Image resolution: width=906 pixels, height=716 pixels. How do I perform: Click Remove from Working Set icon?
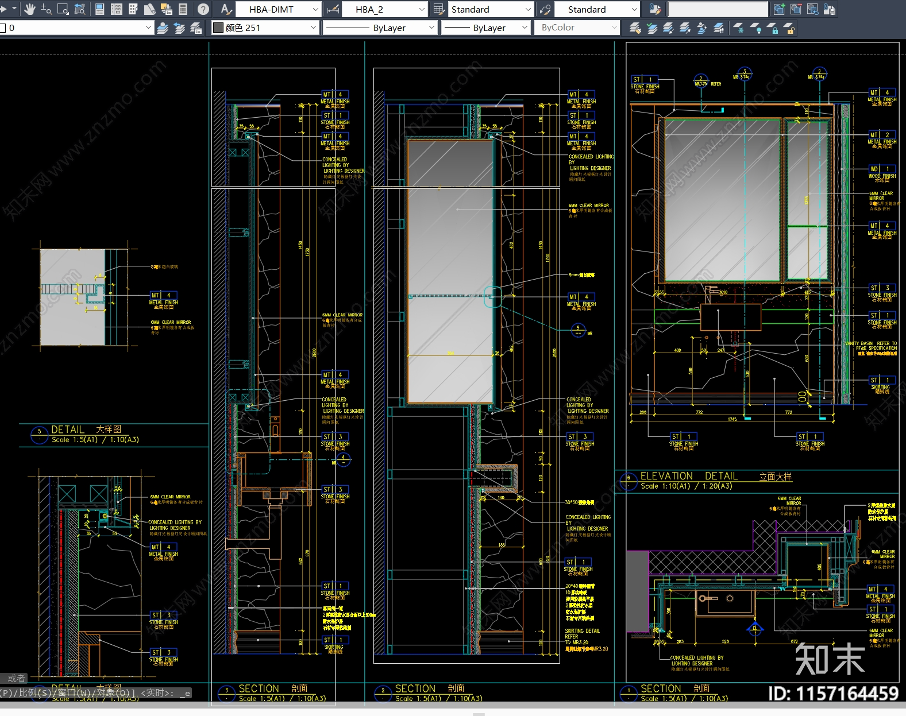[x=796, y=9]
